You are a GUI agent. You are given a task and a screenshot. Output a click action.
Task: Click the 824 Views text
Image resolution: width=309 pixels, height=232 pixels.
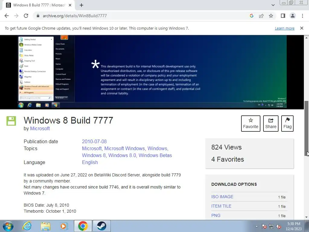coord(226,147)
